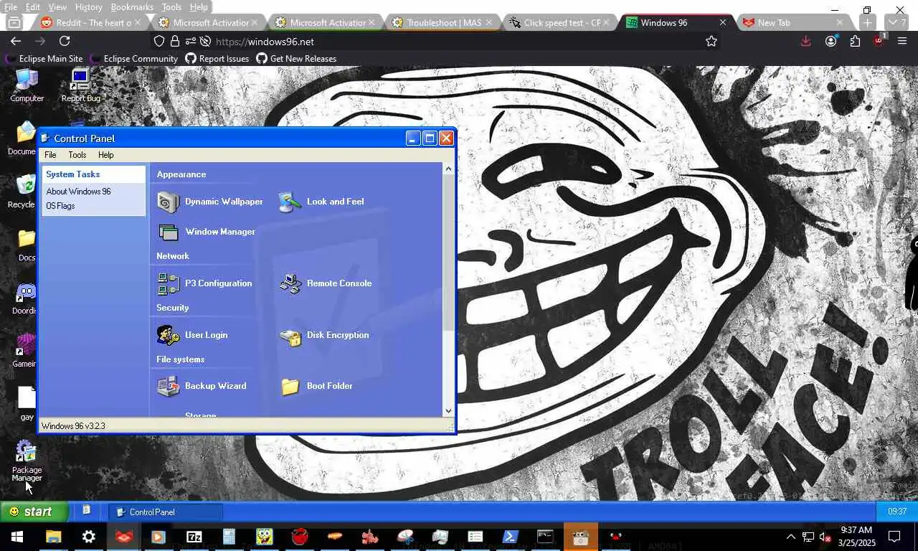Open Windows File Explorer from the taskbar

click(54, 537)
